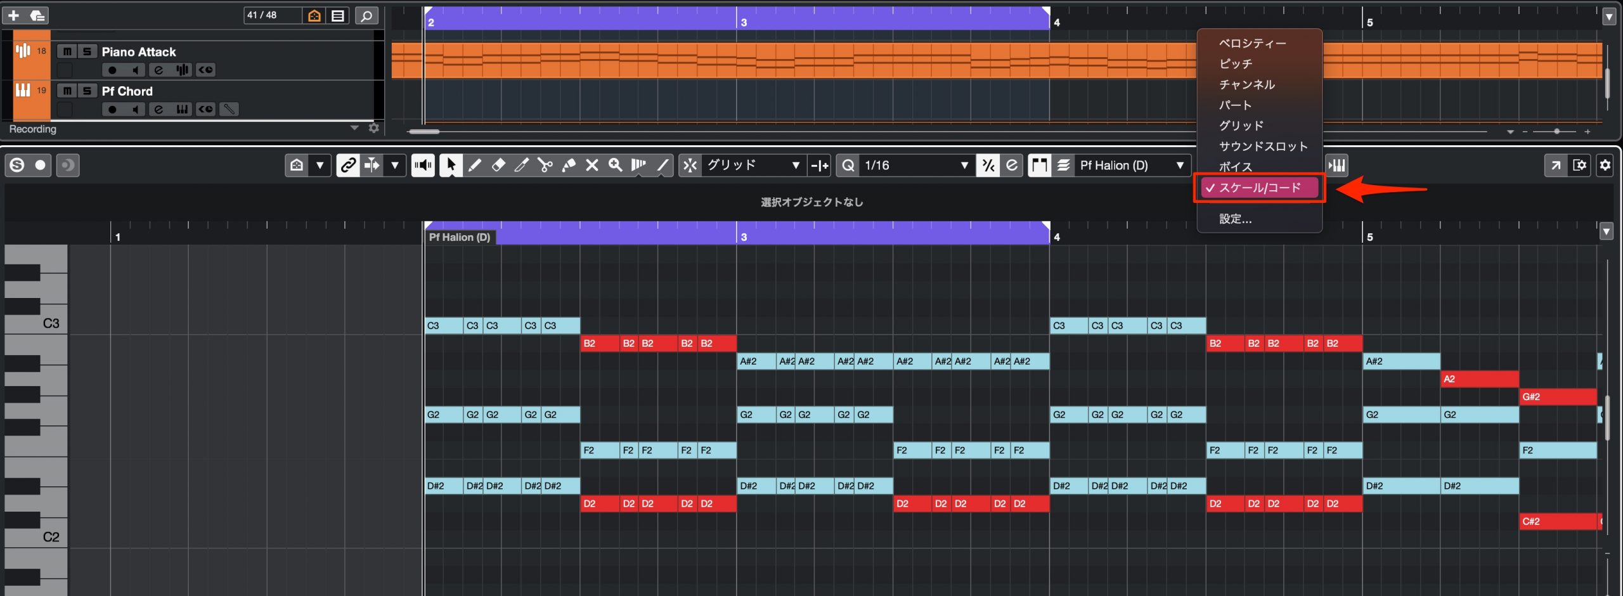Select the Mute X tool
The image size is (1623, 596).
pos(592,165)
